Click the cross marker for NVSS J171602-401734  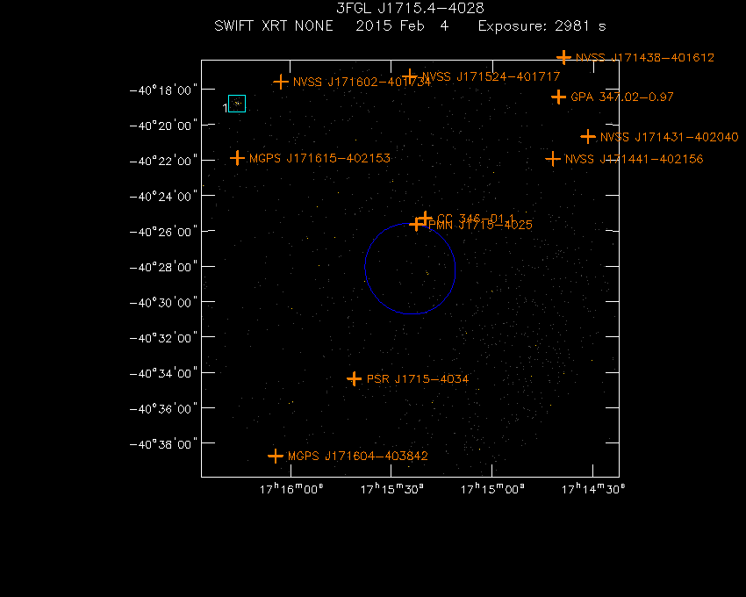(x=281, y=82)
